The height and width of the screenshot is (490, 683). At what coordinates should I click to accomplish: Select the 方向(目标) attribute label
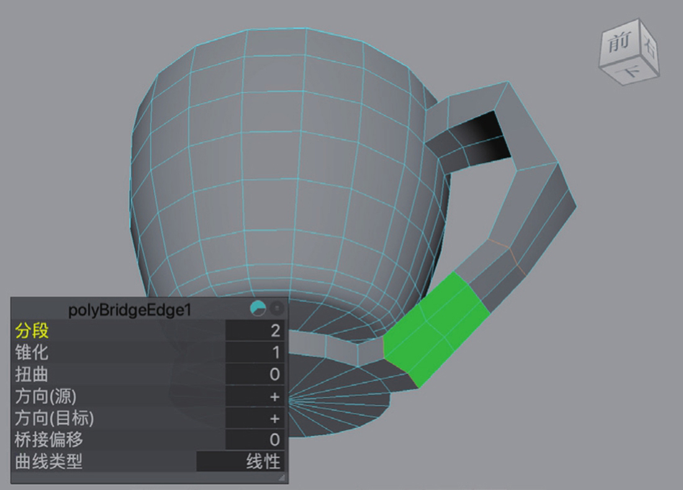[x=55, y=418]
